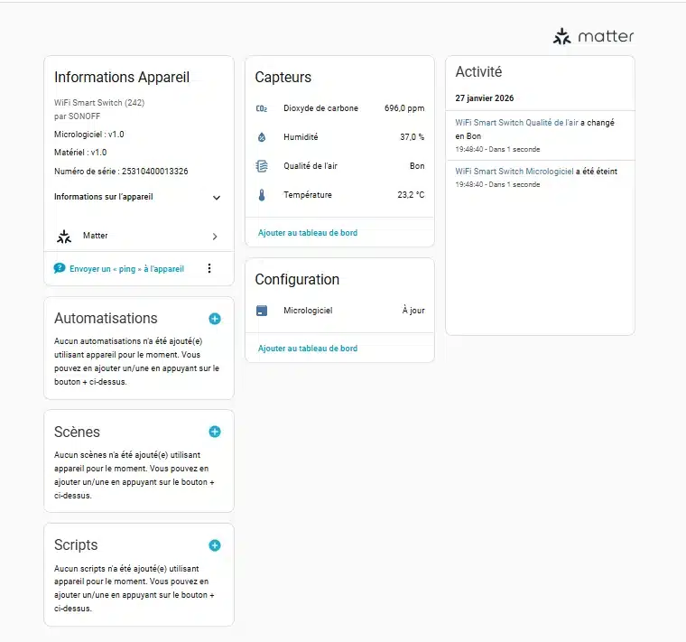The width and height of the screenshot is (686, 642).
Task: Open the three-dot device options menu
Action: point(209,268)
